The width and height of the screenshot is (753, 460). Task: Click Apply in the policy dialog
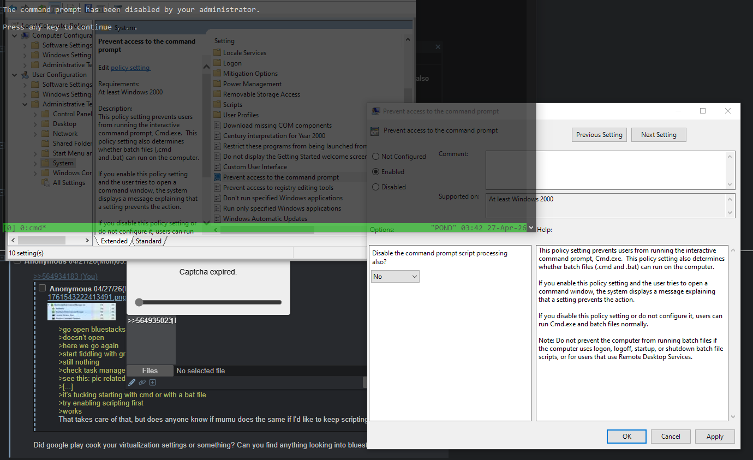coord(715,436)
